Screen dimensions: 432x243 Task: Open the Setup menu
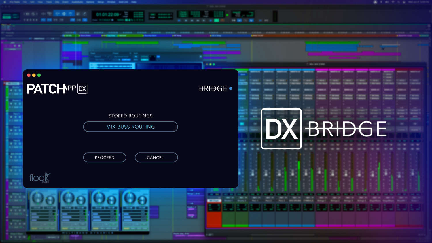pos(101,2)
